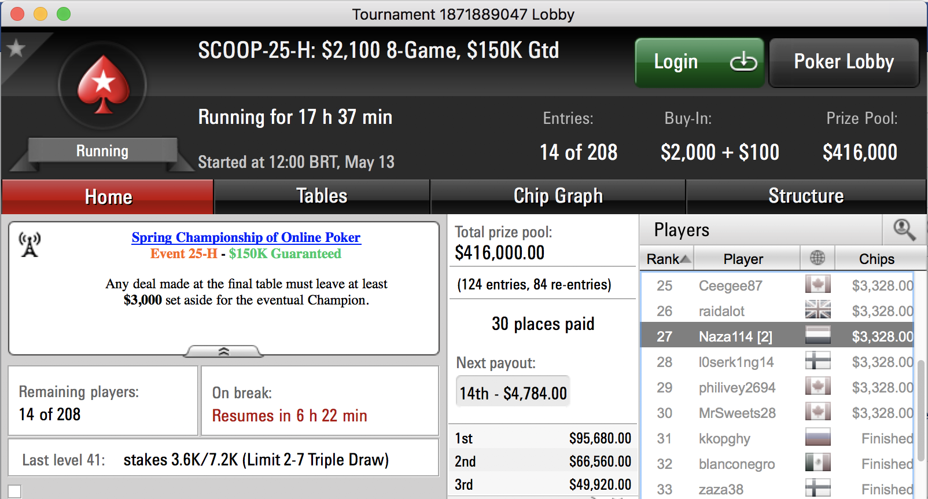Open the Chip Graph tab
Screen dimensions: 928x499
click(x=558, y=196)
